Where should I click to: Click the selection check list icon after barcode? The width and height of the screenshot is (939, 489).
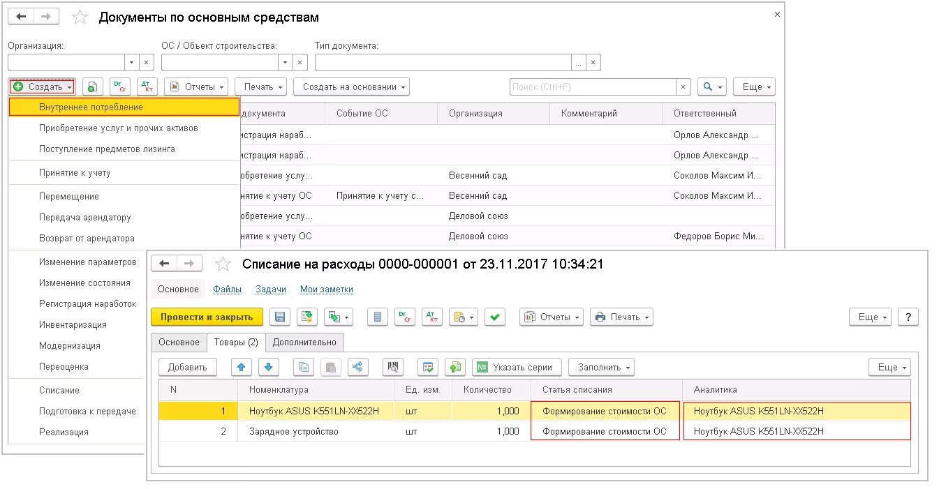click(x=428, y=367)
